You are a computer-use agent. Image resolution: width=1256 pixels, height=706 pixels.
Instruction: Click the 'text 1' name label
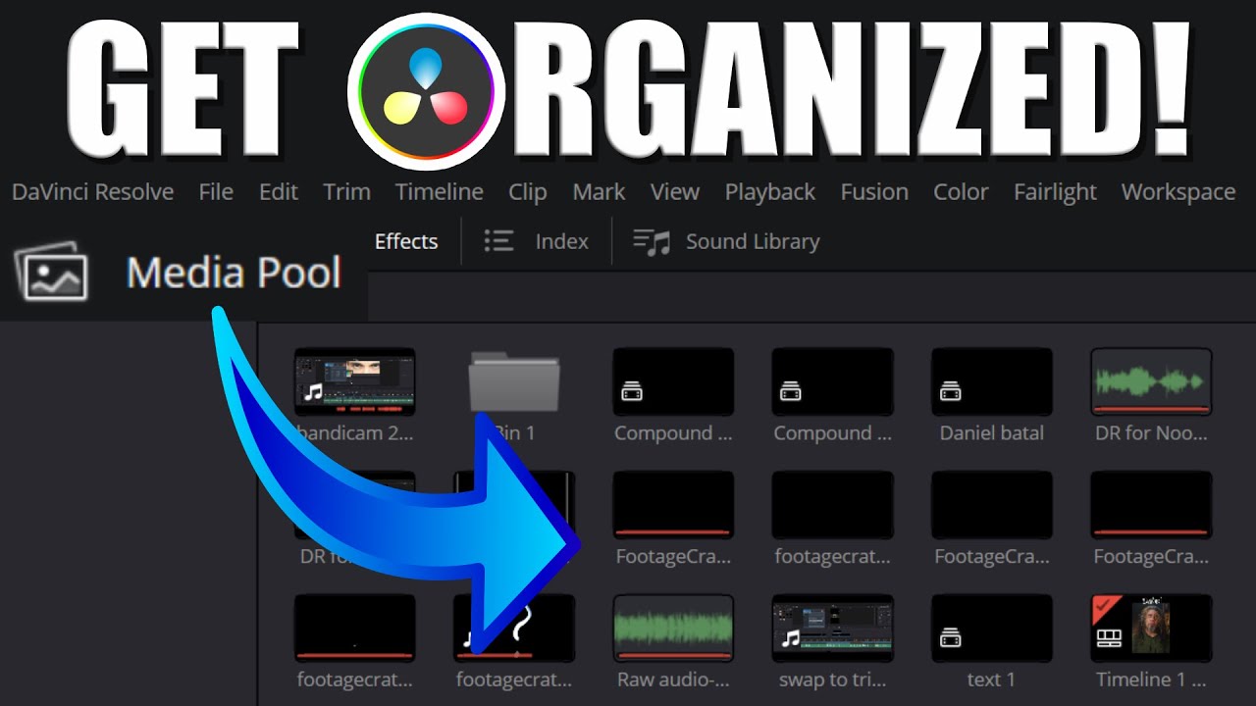pyautogui.click(x=992, y=679)
